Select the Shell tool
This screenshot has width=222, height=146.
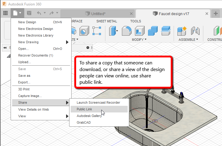point(140,31)
